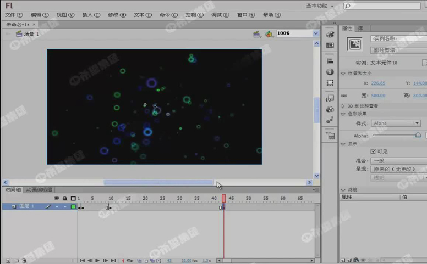Click the Alpha slider handle
This screenshot has height=264, width=427.
pyautogui.click(x=418, y=135)
